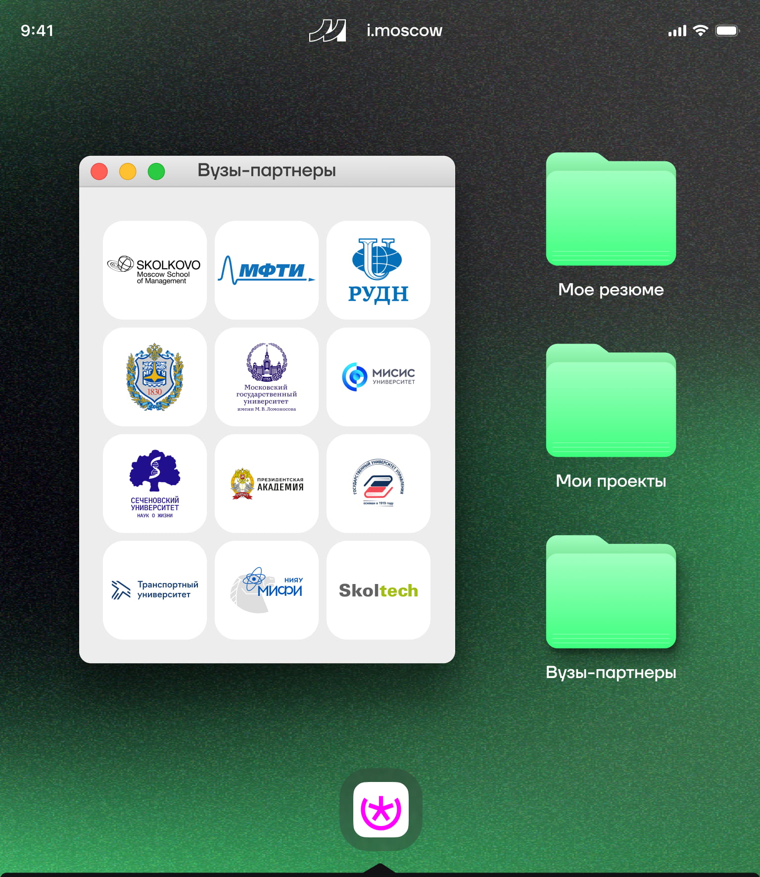Viewport: 760px width, 877px height.
Task: Open the Мои проекты folder
Action: pyautogui.click(x=611, y=401)
